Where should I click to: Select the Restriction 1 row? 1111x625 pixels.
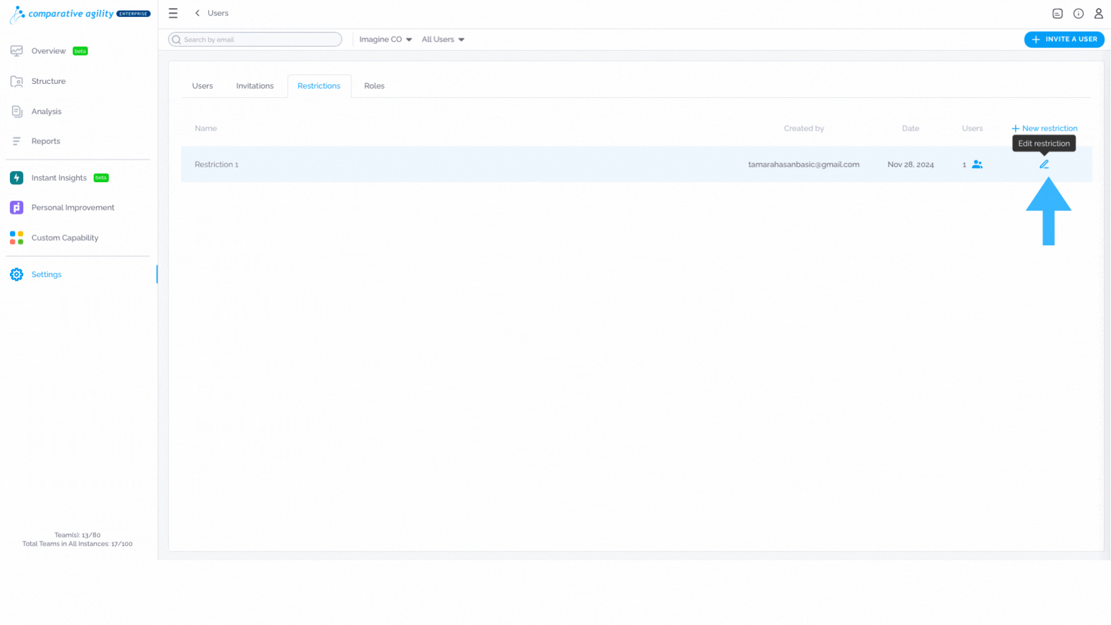pyautogui.click(x=637, y=164)
